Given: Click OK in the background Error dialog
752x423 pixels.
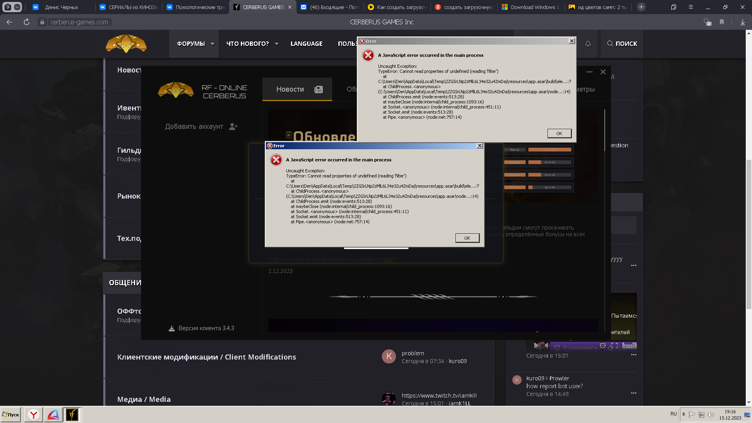Looking at the screenshot, I should [559, 134].
